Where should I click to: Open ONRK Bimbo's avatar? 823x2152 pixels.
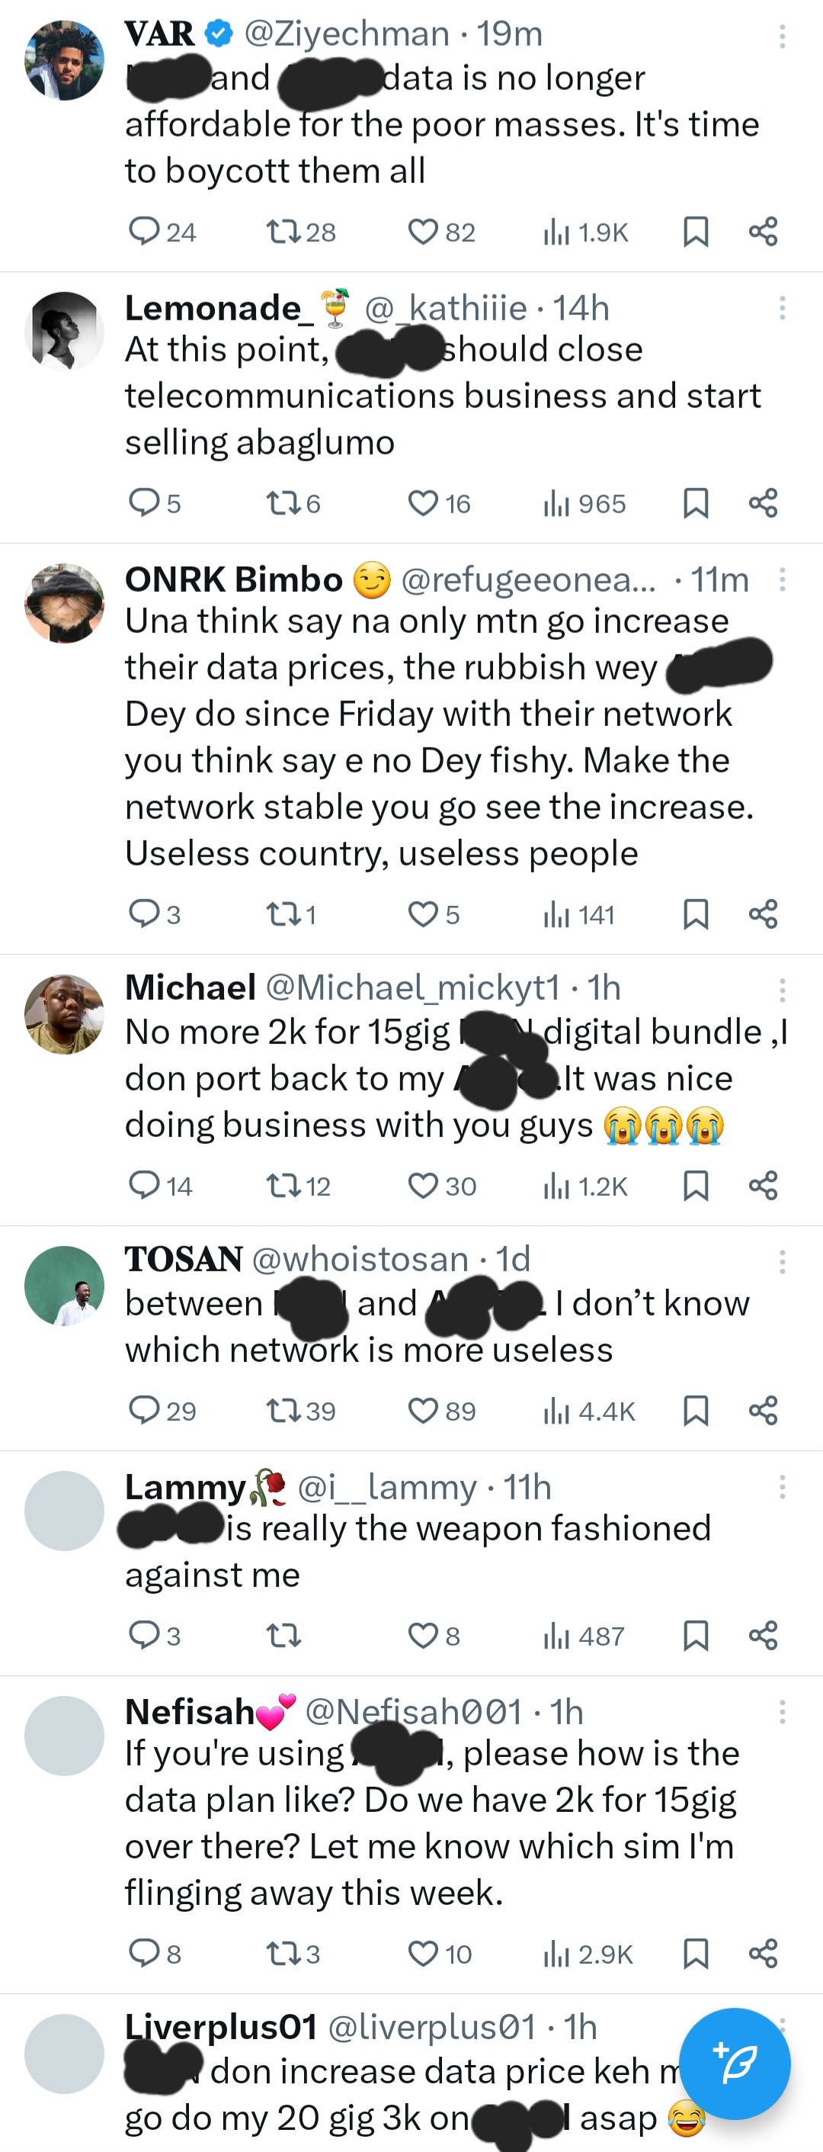[x=64, y=602]
